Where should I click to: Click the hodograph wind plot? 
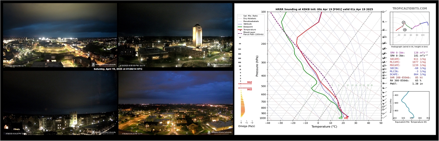[x=410, y=29]
